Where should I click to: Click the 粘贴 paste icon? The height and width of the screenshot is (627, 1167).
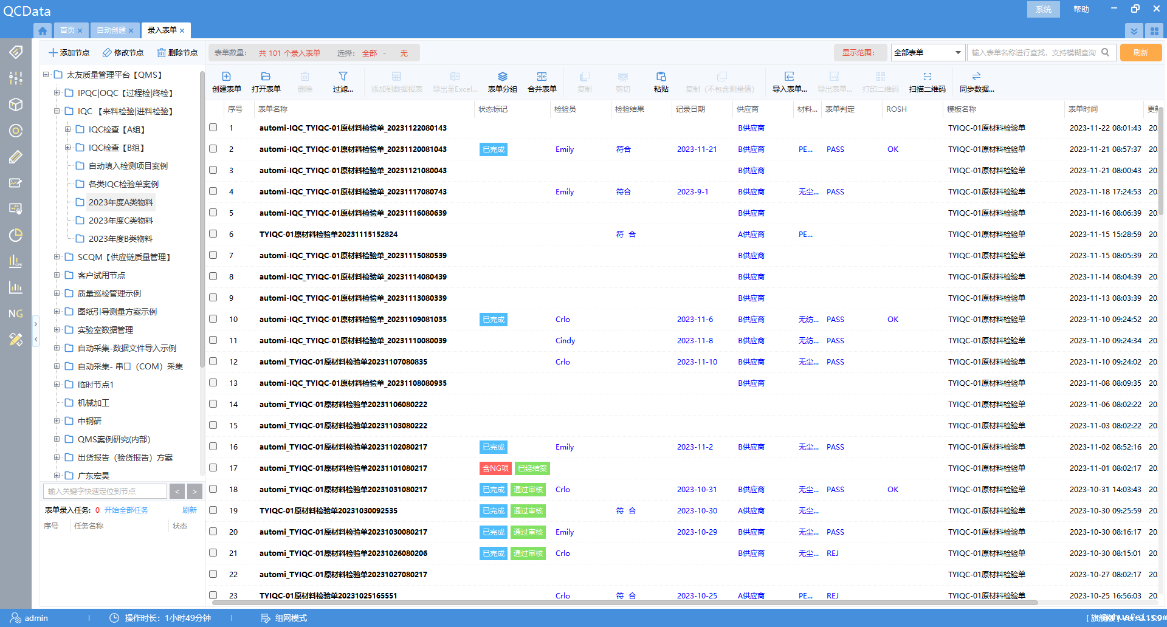661,77
